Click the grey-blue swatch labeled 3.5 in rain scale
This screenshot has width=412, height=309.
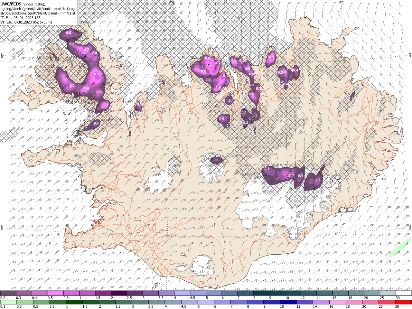(x=156, y=302)
